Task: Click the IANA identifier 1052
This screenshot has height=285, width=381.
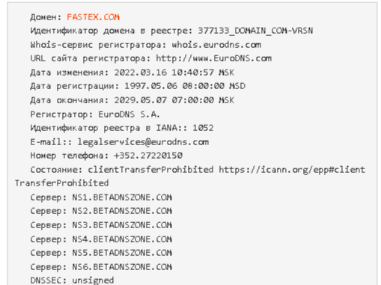Action: point(203,128)
